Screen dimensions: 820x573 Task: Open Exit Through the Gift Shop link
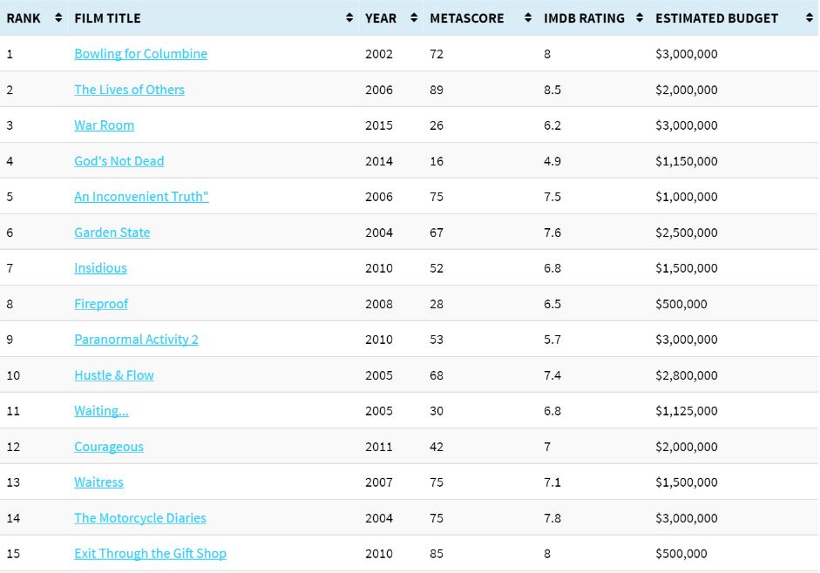(x=150, y=554)
